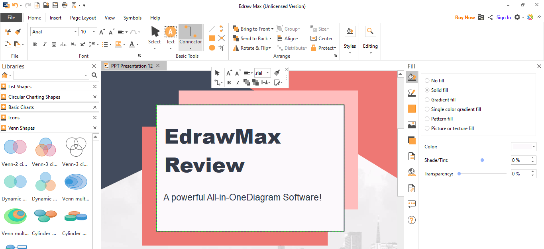Open the Comments speech bubble panel
Viewport: 544px width, 249px height.
[412, 204]
